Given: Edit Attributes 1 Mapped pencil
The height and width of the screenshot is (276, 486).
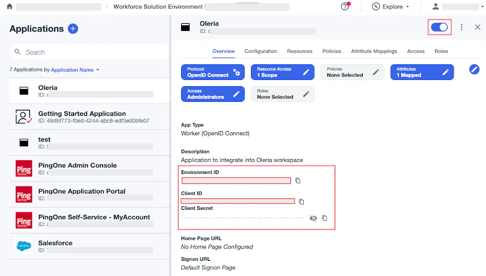Looking at the screenshot, I should tap(445, 72).
